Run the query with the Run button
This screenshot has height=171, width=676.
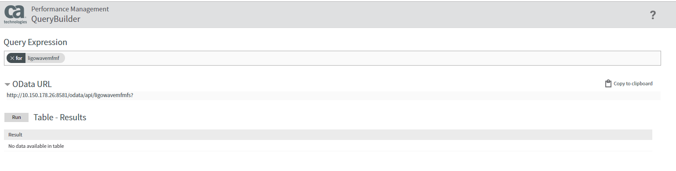[16, 117]
